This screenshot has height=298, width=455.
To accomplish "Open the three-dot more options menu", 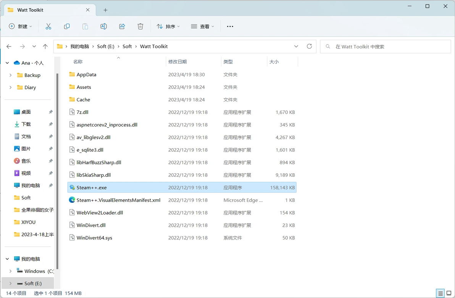I will 230,26.
